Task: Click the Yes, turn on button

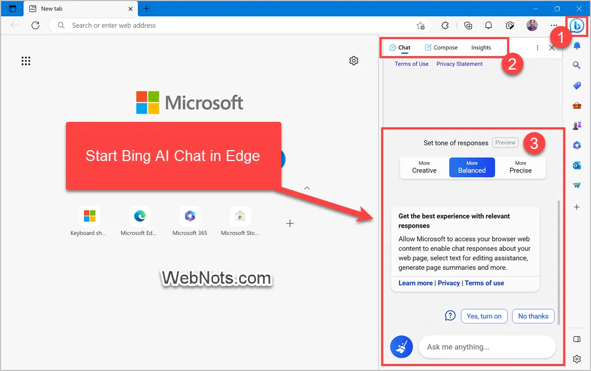Action: (484, 316)
